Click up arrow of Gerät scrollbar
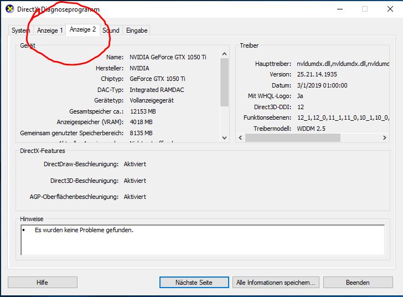Screen dimensions: 403x297 pos(224,54)
